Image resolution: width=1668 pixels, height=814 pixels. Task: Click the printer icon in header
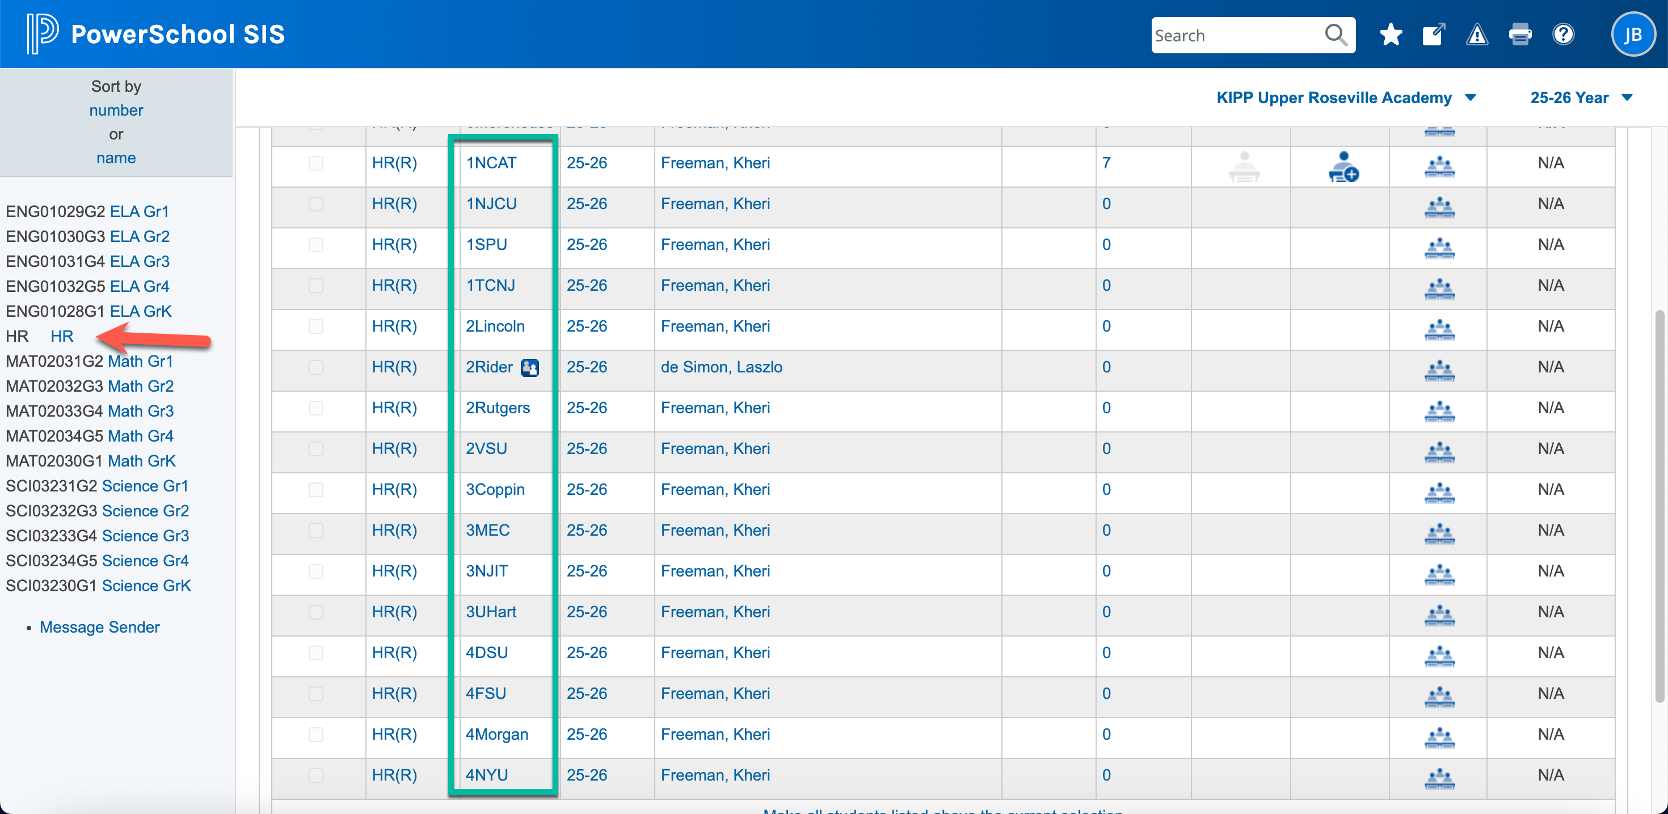click(x=1520, y=34)
